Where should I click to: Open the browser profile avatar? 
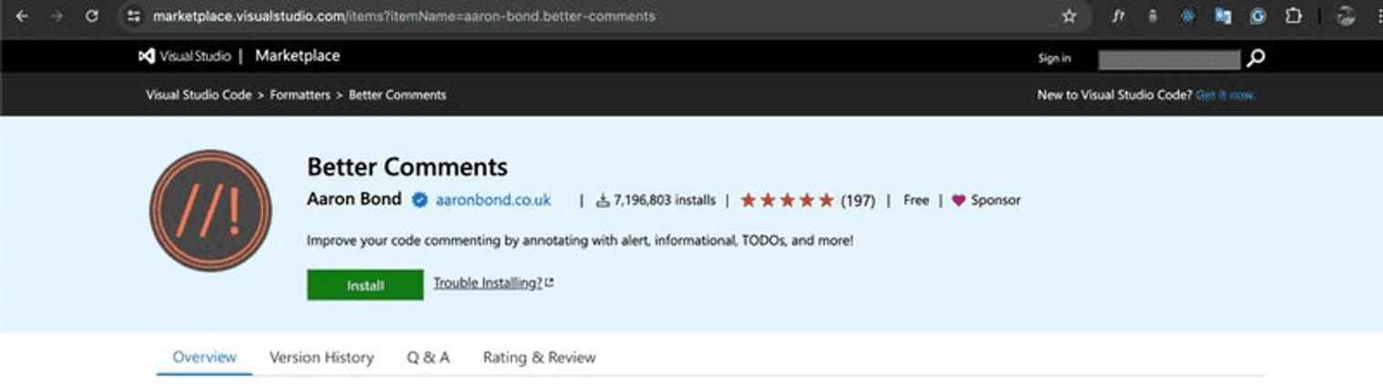(1346, 16)
